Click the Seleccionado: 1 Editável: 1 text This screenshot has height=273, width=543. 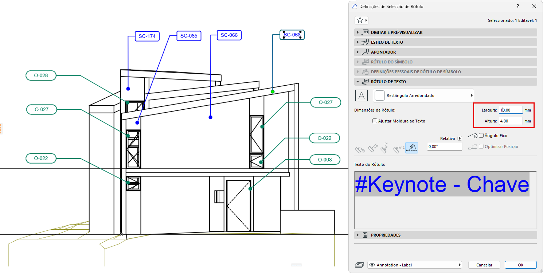point(512,20)
